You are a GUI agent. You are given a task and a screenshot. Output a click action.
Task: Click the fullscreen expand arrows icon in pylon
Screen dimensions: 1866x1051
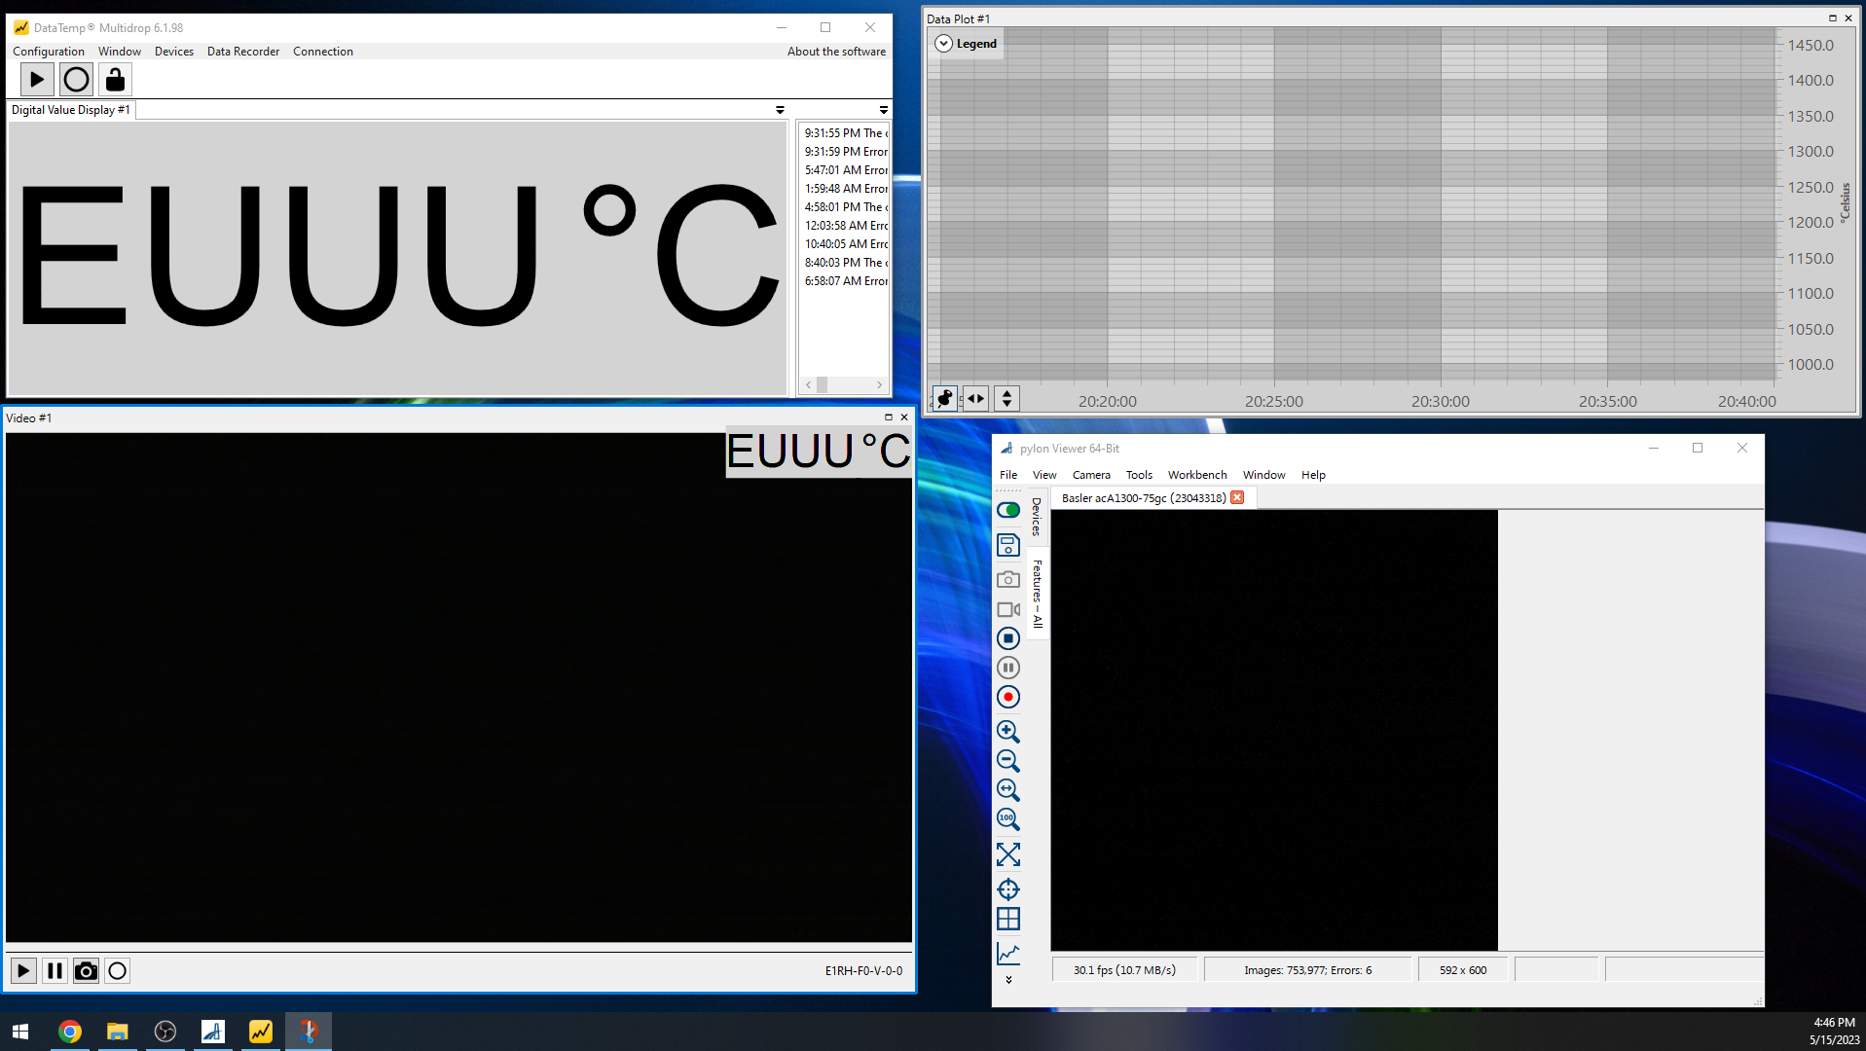click(1008, 854)
